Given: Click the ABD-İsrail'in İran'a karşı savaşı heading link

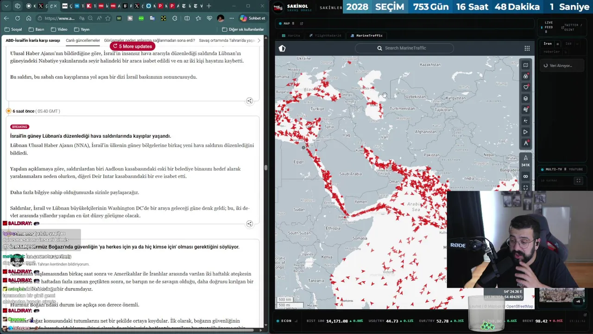Looking at the screenshot, I should tap(33, 40).
